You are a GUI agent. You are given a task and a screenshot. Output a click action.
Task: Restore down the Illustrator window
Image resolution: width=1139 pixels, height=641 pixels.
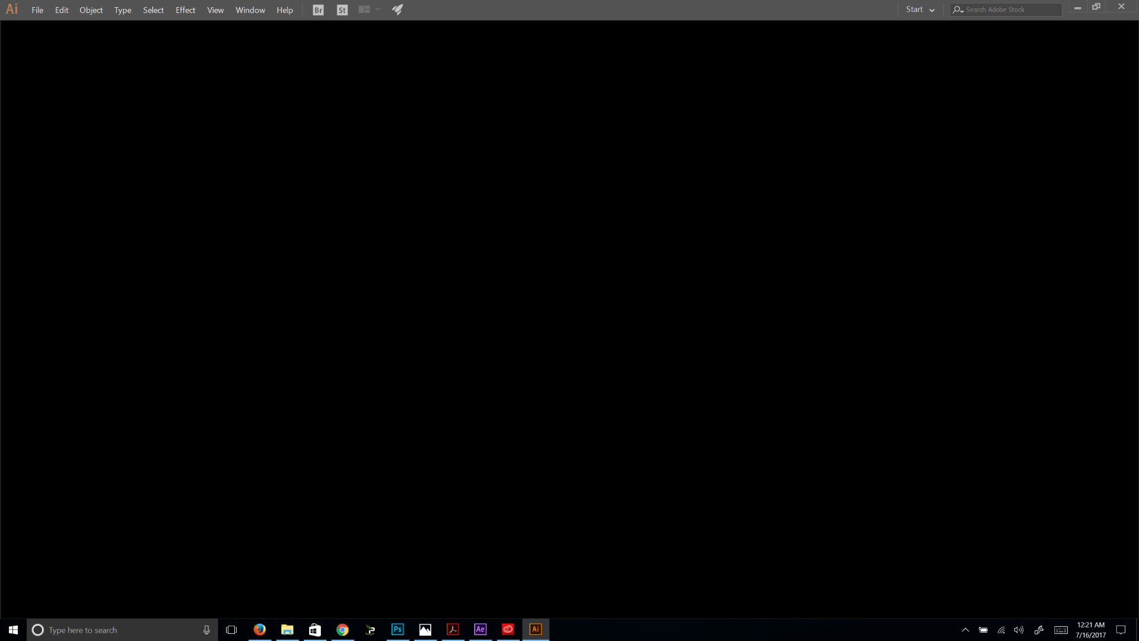(1096, 7)
